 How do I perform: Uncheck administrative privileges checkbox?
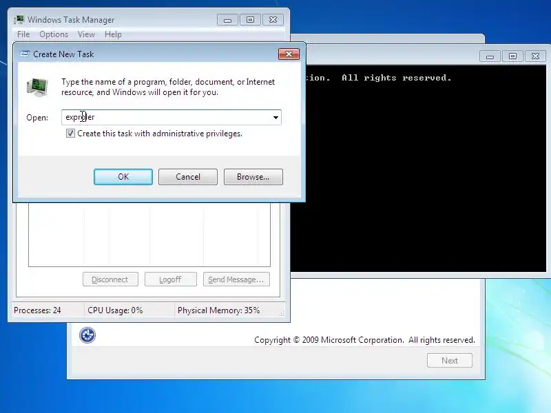point(70,134)
